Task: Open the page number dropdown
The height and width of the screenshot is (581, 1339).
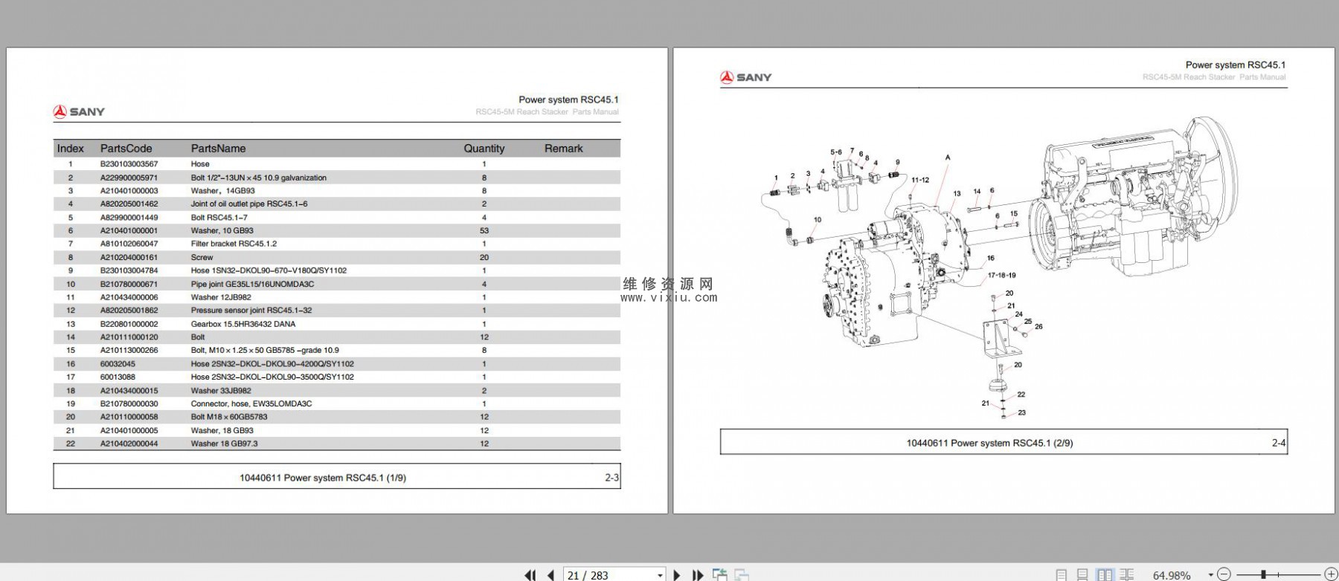Action: click(660, 575)
